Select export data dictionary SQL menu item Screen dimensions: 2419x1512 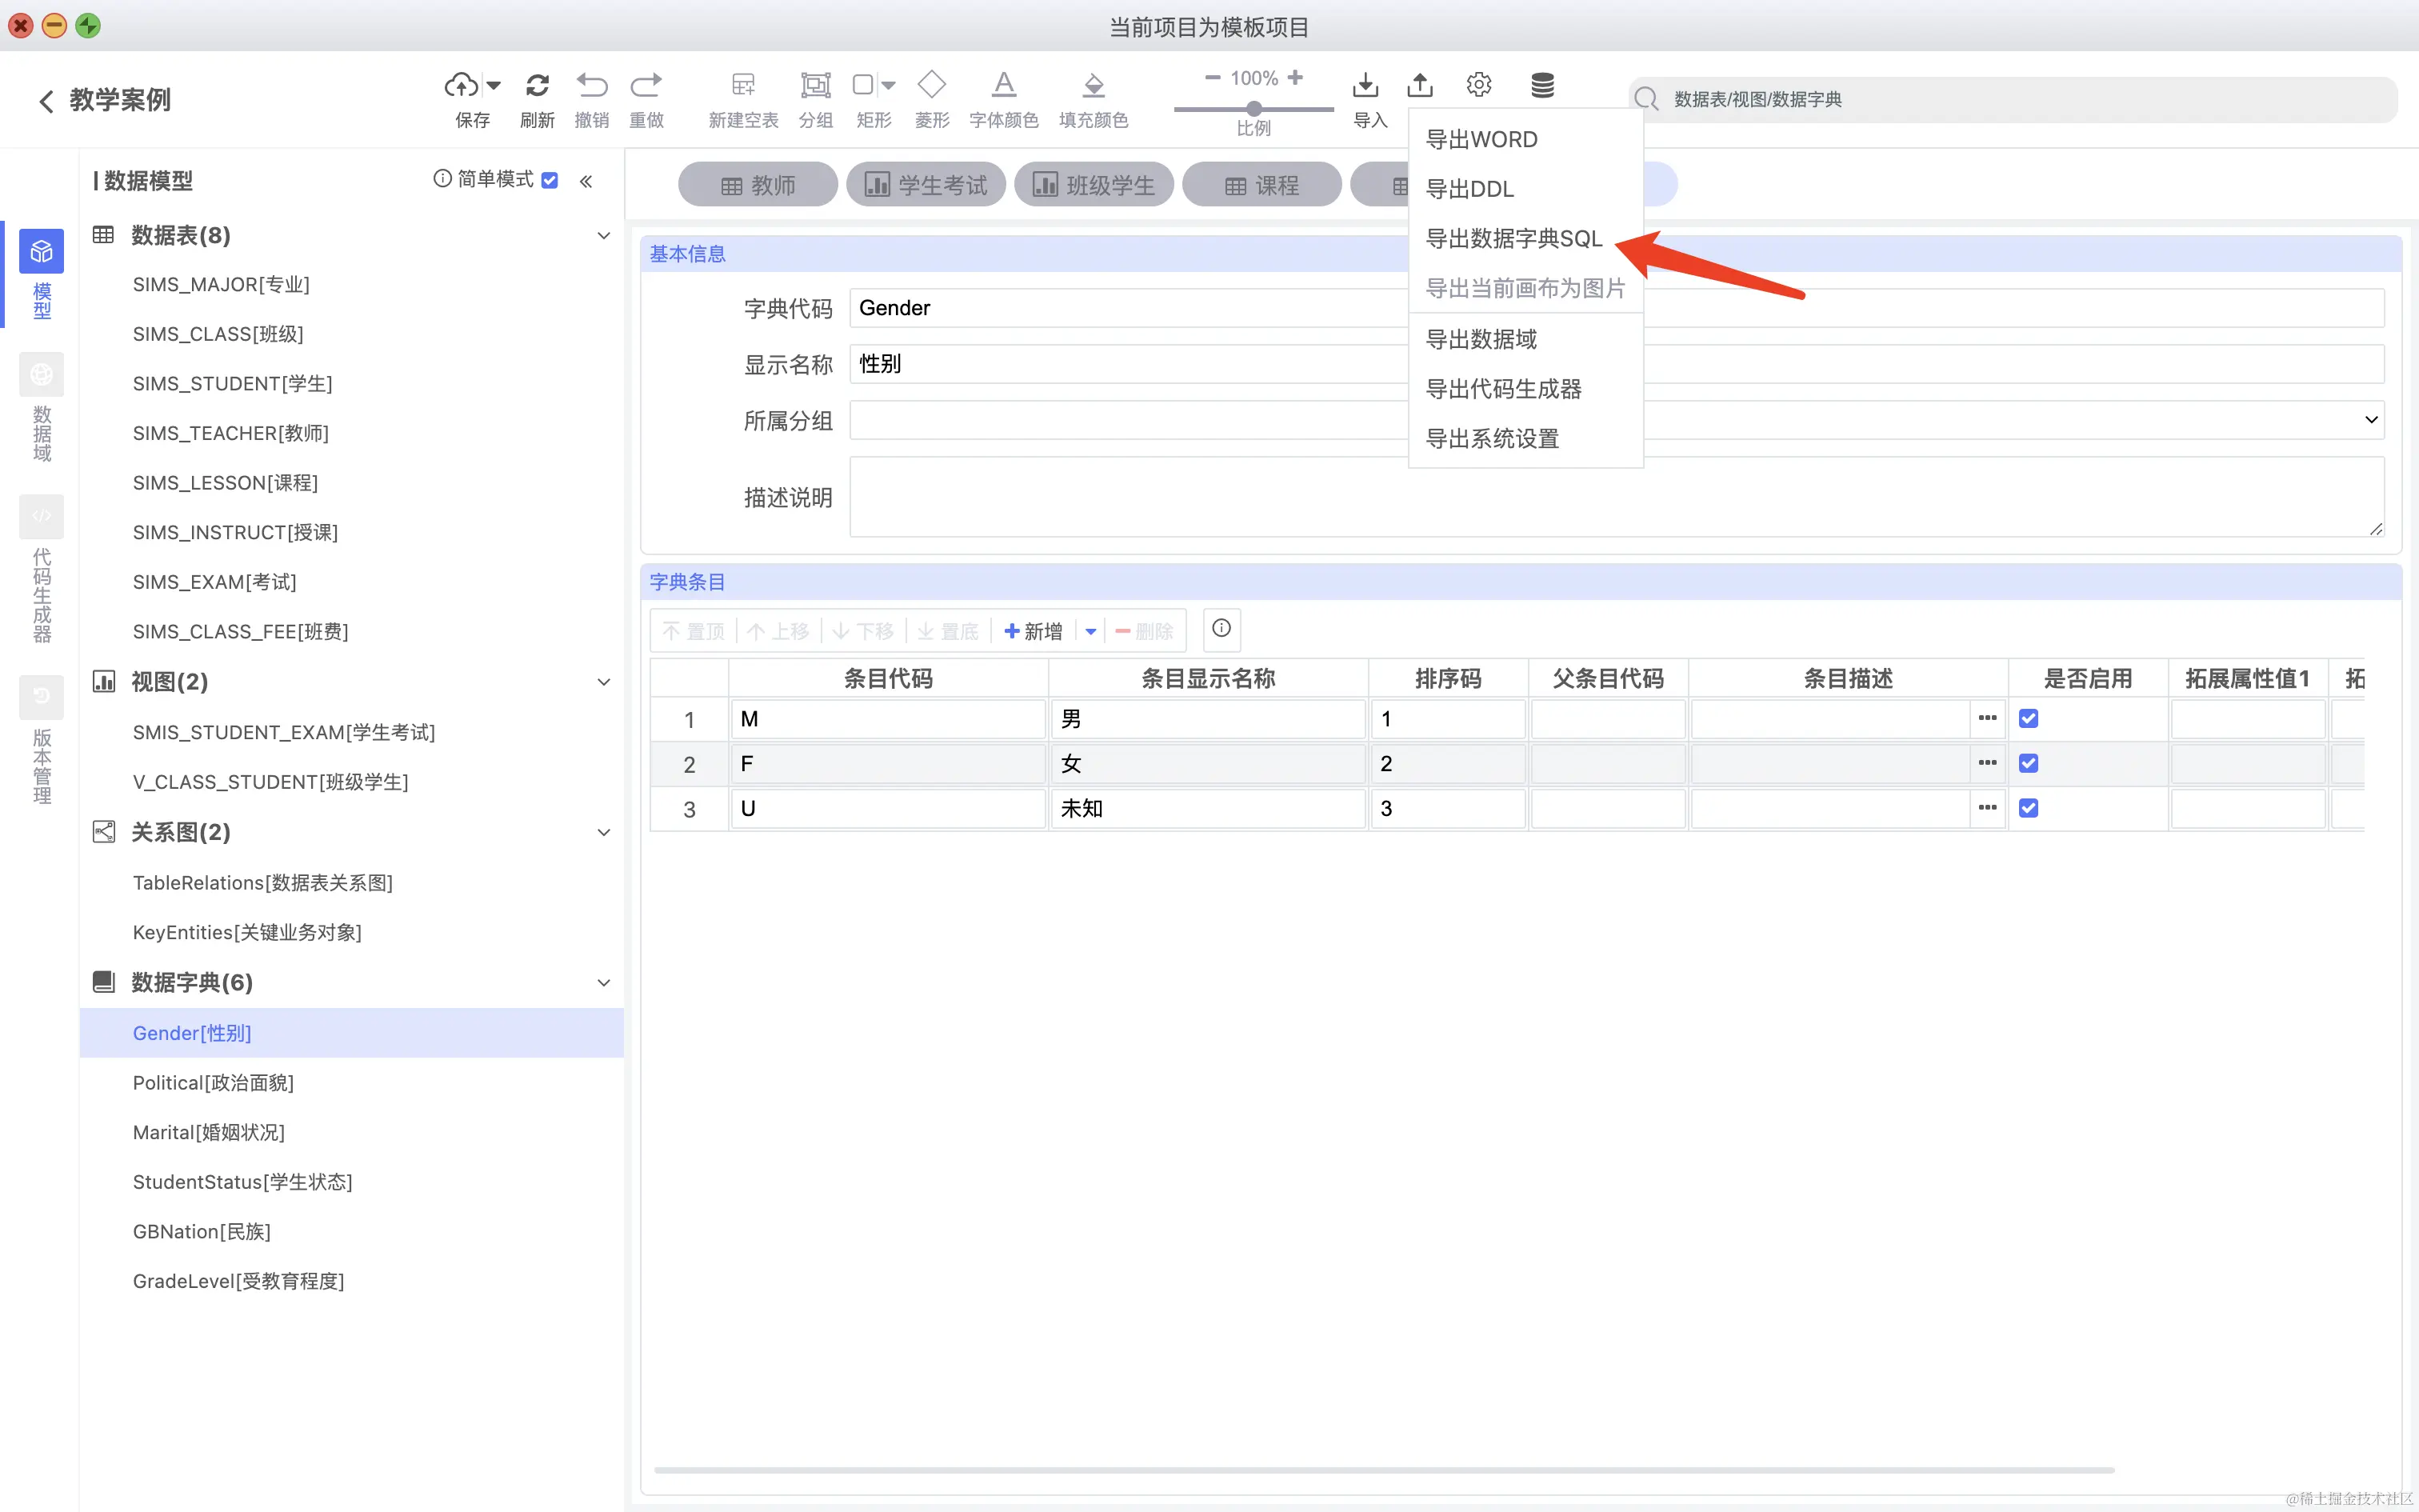point(1513,239)
